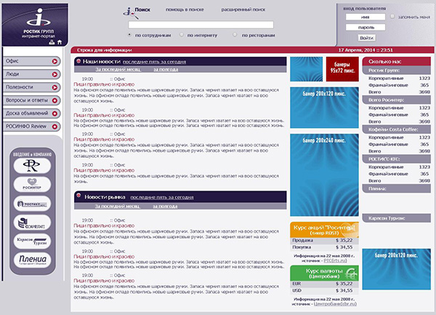
Task: Click the home icon under the logo
Action: pyautogui.click(x=60, y=42)
